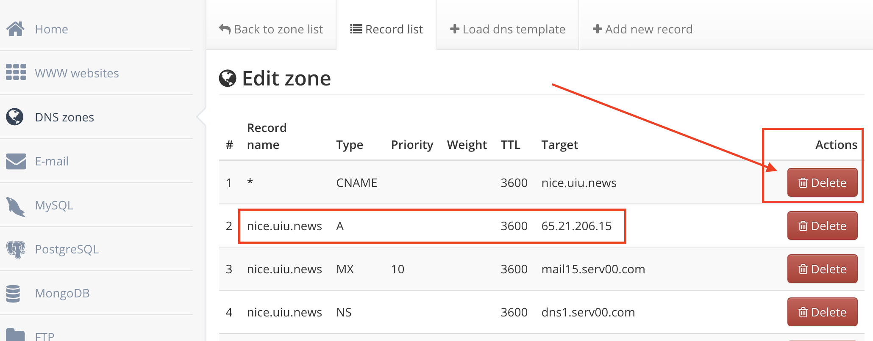Click the back arrow icon in tab bar
Viewport: 873px width, 341px height.
(225, 29)
